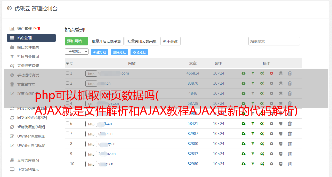Open article count 82987
Image resolution: width=332 pixels, height=177 pixels.
(x=193, y=134)
